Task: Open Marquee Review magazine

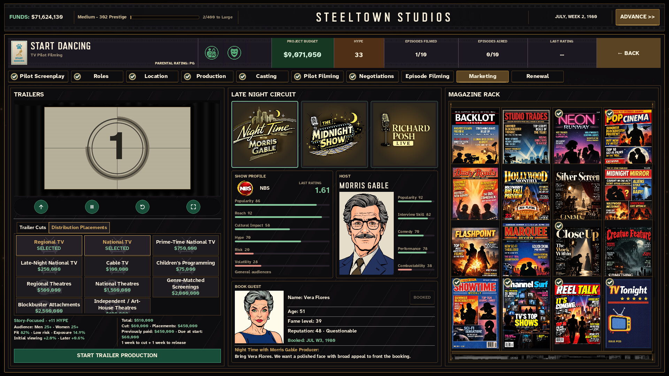Action: tap(526, 250)
